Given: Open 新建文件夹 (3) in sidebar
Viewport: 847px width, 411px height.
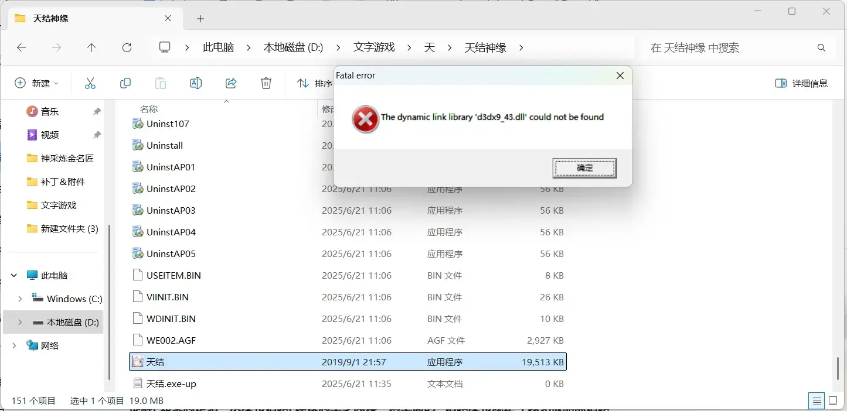Looking at the screenshot, I should click(63, 228).
